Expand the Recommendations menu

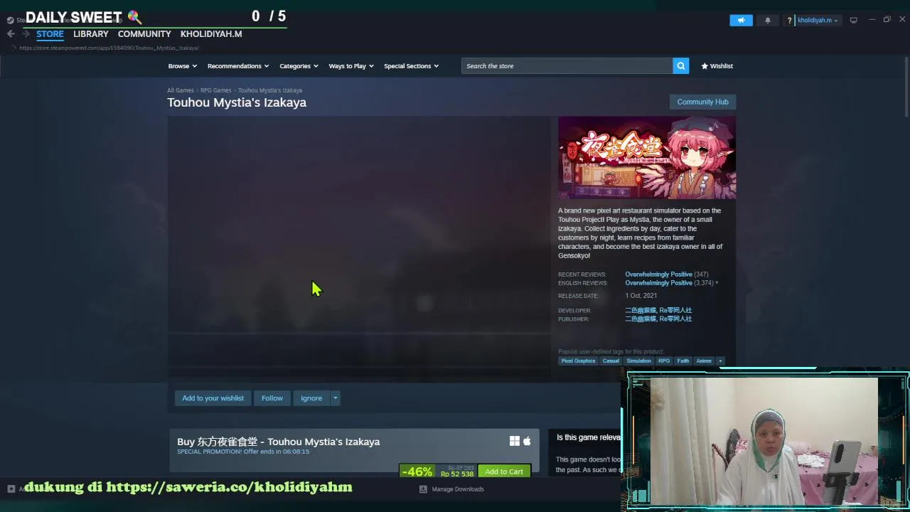click(x=238, y=66)
